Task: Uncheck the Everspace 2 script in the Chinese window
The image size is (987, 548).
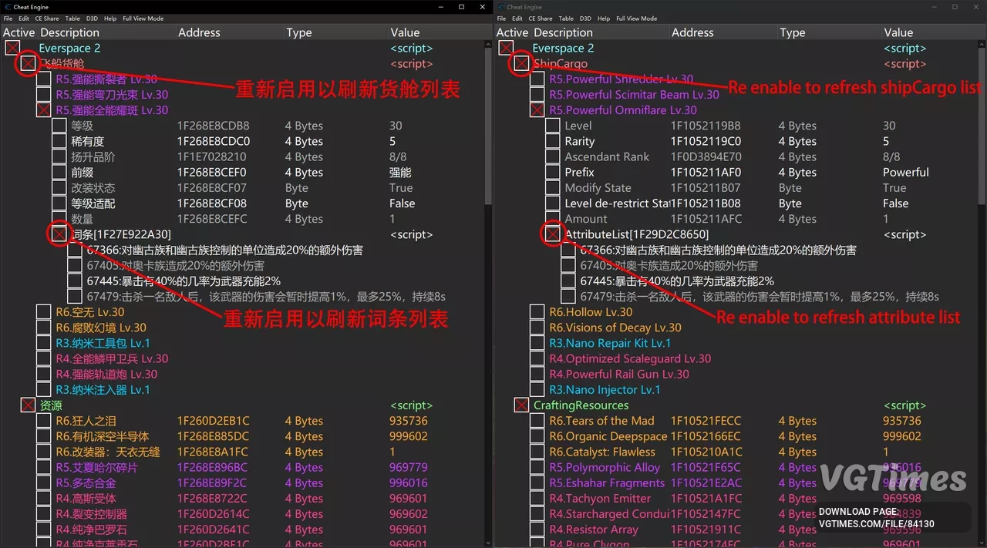Action: (12, 48)
